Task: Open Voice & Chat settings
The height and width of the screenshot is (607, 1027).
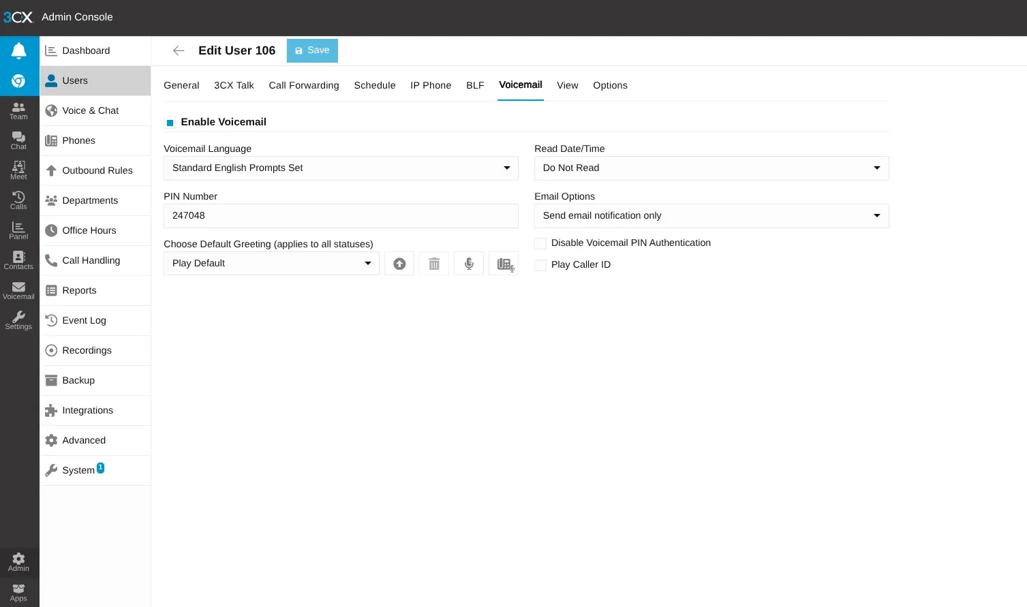Action: [x=95, y=111]
